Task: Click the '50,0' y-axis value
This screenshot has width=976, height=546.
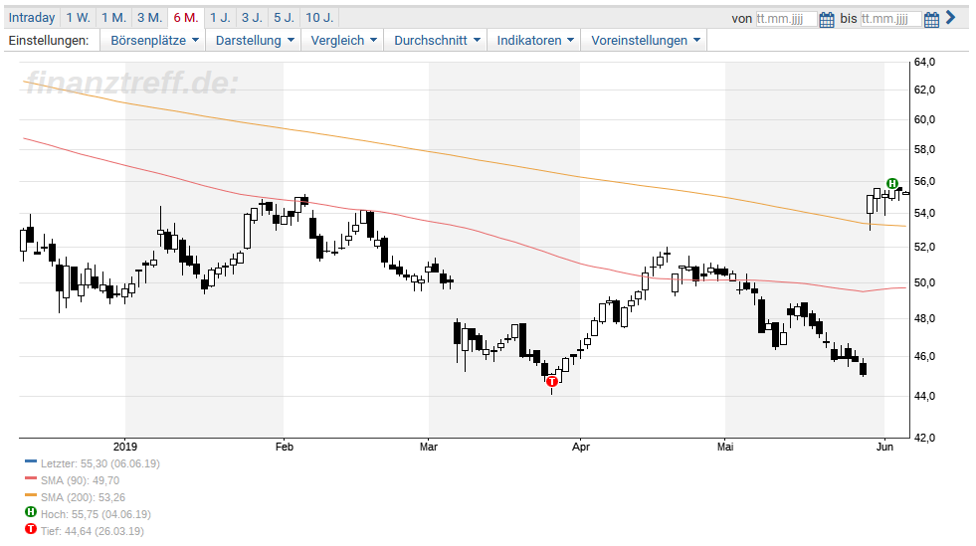Action: tap(924, 283)
